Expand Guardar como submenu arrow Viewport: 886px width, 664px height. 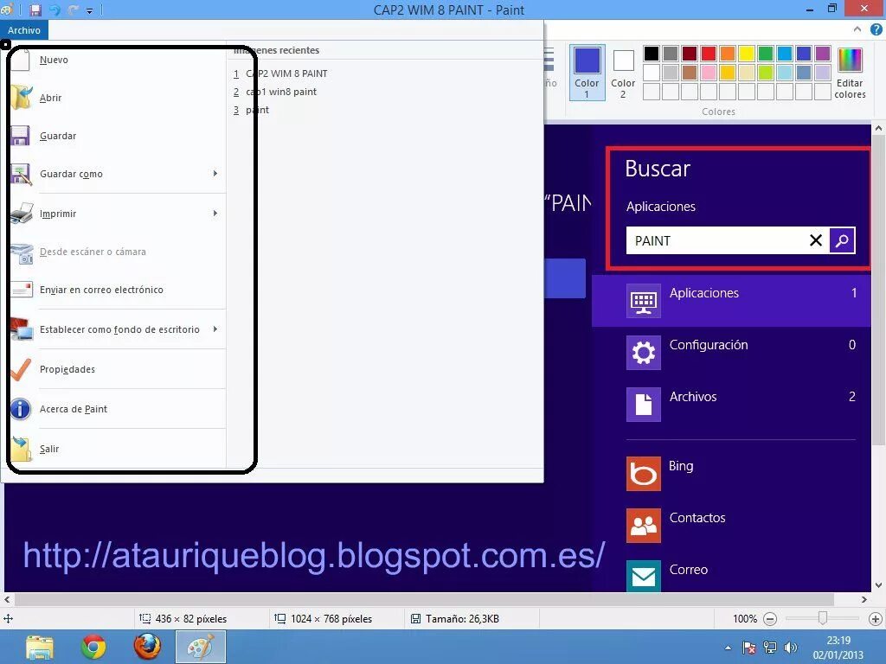pyautogui.click(x=215, y=173)
